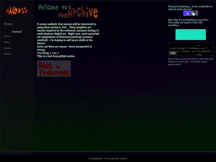The height and width of the screenshot is (162, 216).
Task: Click the 'Sorry my lines are messy' line
Action: click(x=64, y=48)
